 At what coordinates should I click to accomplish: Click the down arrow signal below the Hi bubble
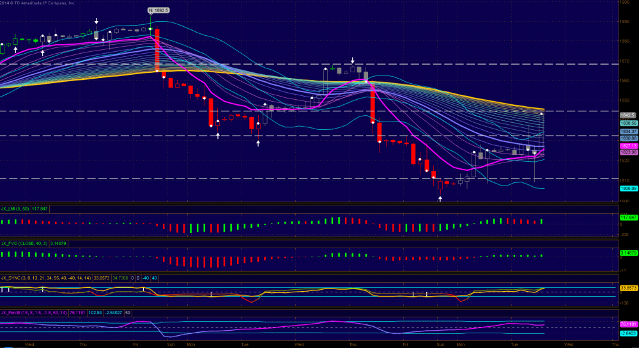[152, 20]
